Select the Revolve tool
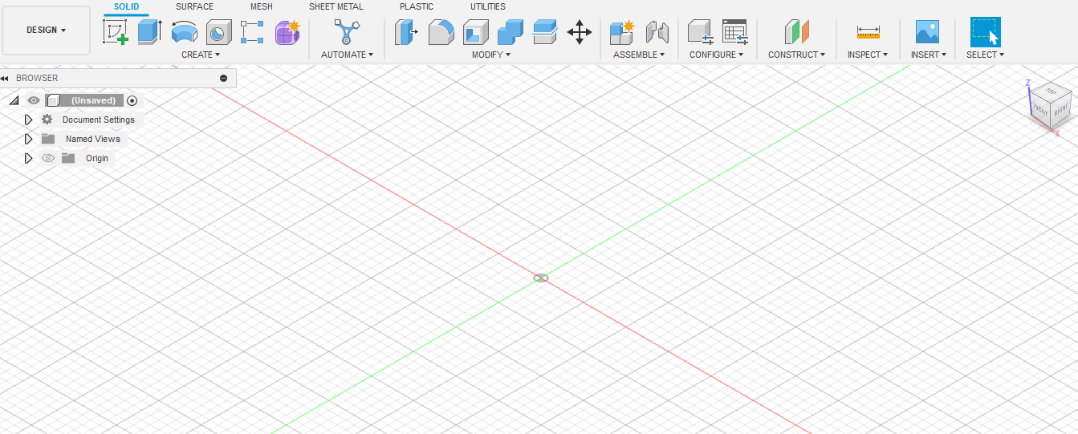1078x434 pixels. pos(185,32)
